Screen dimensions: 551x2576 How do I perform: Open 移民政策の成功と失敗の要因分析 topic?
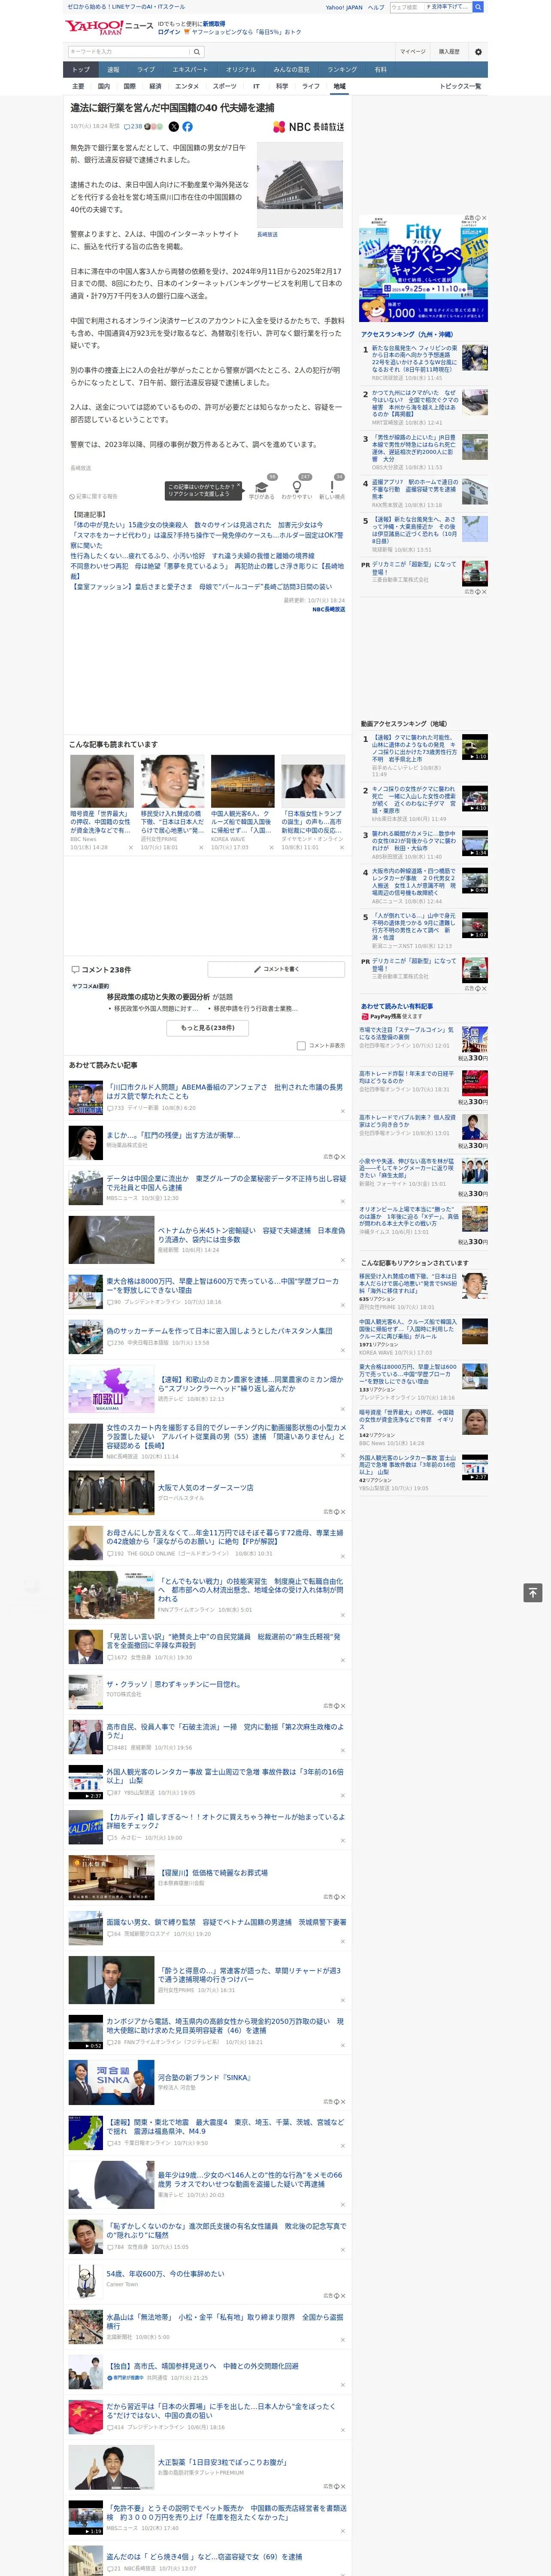click(158, 997)
